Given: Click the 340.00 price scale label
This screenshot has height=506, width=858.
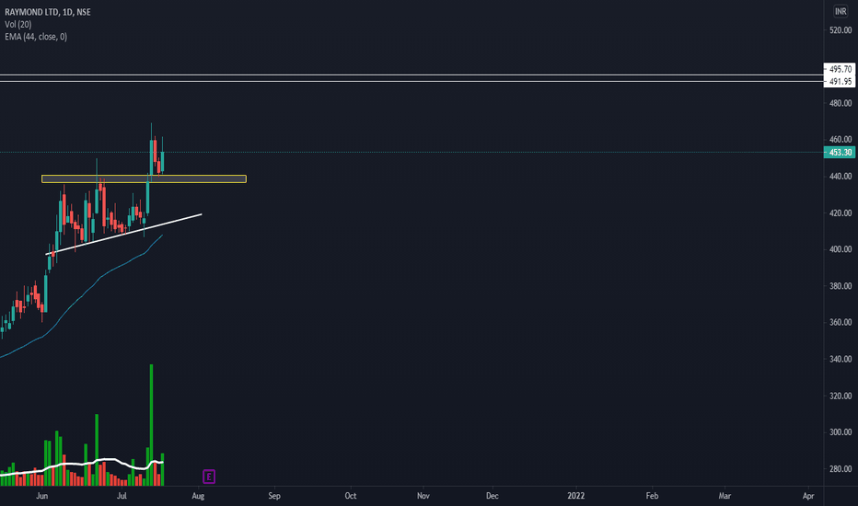Looking at the screenshot, I should click(x=841, y=359).
